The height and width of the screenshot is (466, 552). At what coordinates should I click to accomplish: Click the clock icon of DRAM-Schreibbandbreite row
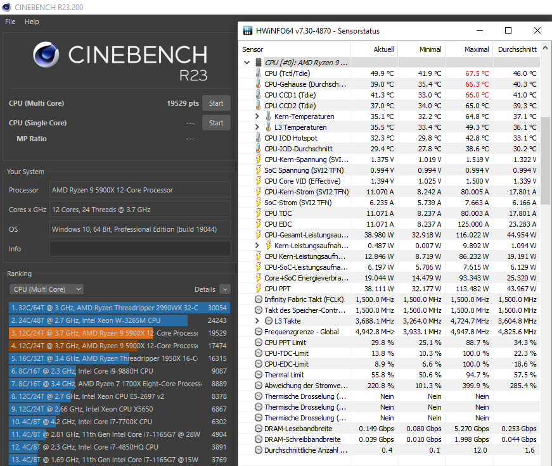[259, 439]
